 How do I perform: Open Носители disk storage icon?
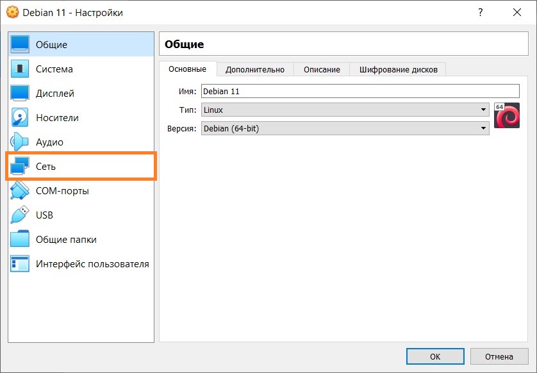[20, 117]
